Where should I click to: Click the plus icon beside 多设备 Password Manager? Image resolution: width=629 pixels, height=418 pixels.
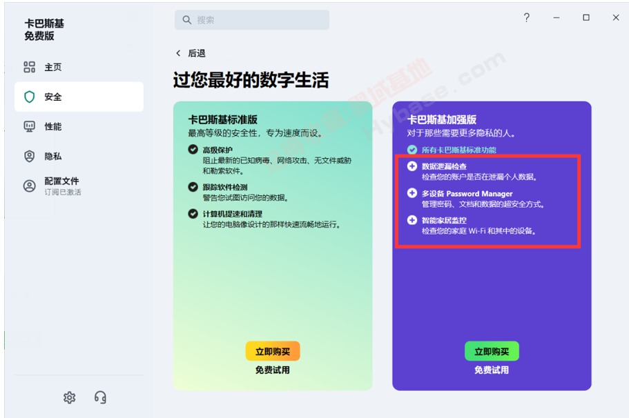412,193
